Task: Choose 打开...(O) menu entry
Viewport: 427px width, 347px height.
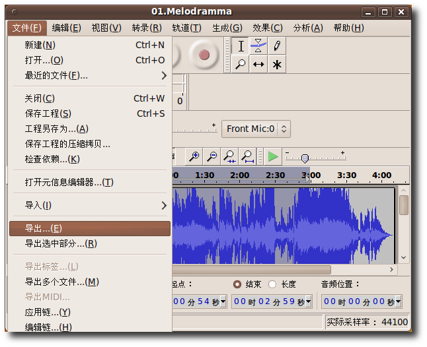Action: point(90,60)
